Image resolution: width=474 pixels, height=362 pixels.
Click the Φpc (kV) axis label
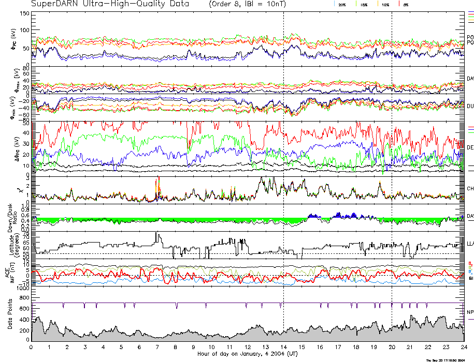click(x=13, y=39)
